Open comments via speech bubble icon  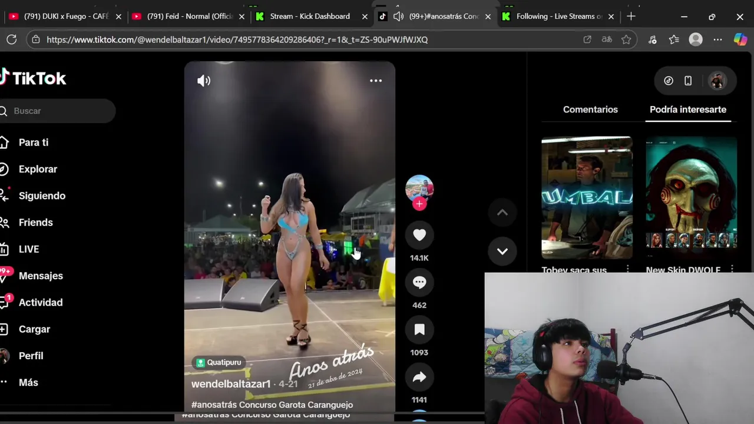(419, 282)
